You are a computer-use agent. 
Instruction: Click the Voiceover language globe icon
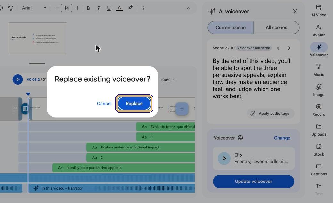point(240,138)
